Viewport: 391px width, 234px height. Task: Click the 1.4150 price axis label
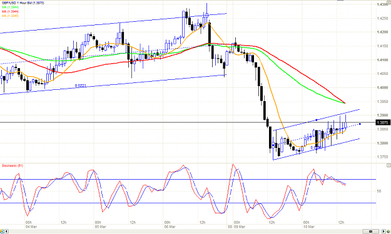pos(383,46)
